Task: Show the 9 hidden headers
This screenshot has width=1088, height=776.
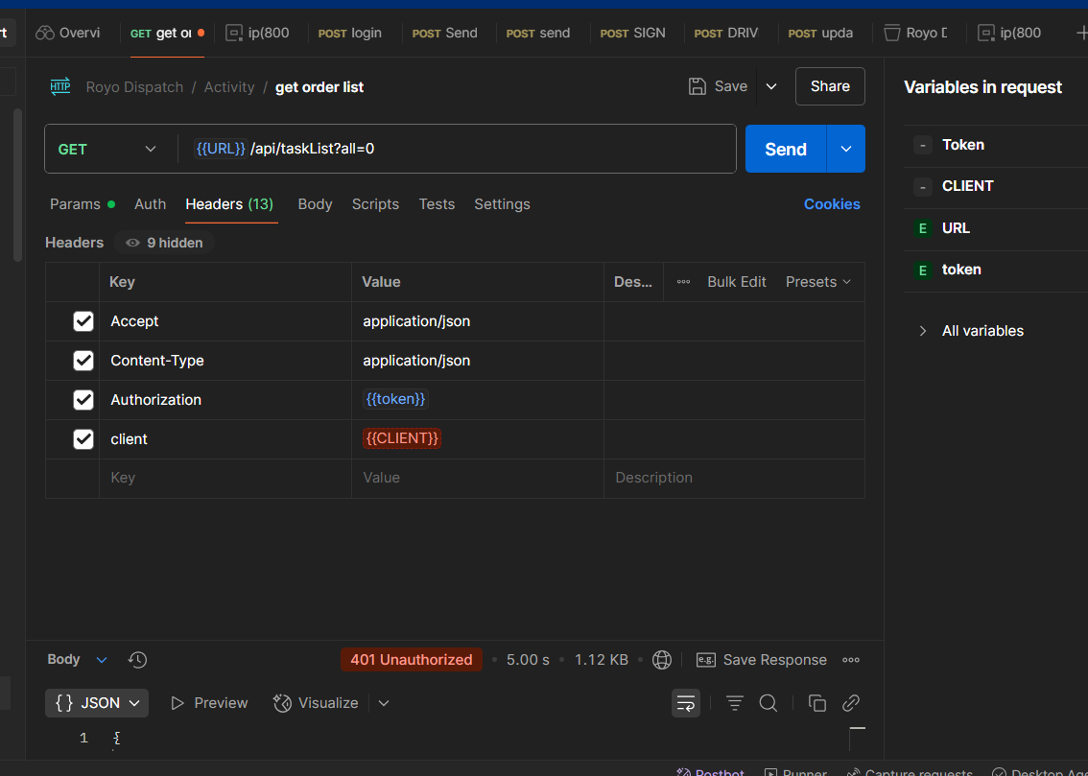Action: point(164,243)
